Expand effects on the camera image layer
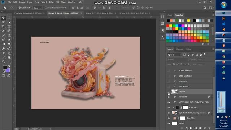 [212, 113]
